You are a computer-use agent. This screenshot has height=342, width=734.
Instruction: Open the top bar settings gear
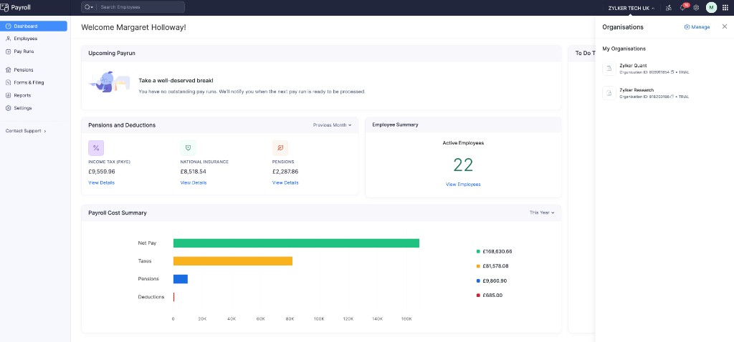click(x=696, y=7)
